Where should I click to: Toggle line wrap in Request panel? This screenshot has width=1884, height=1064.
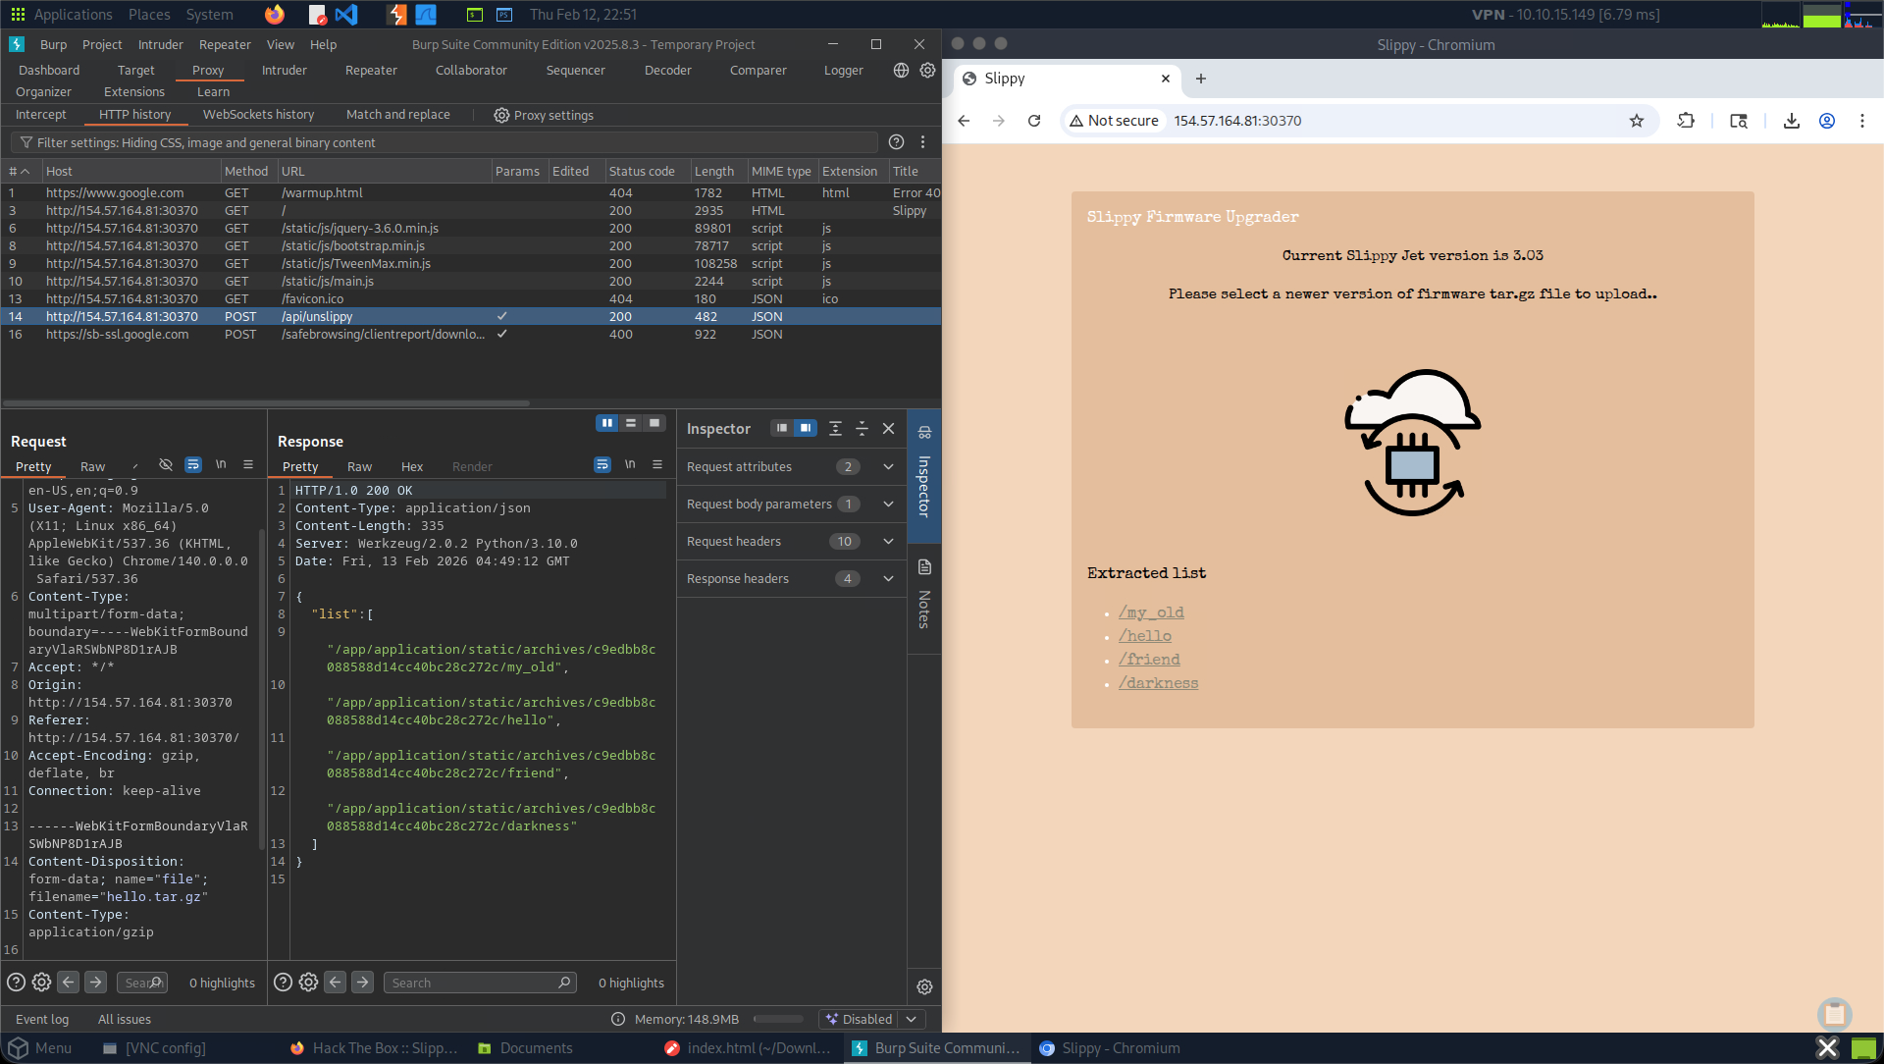193,464
